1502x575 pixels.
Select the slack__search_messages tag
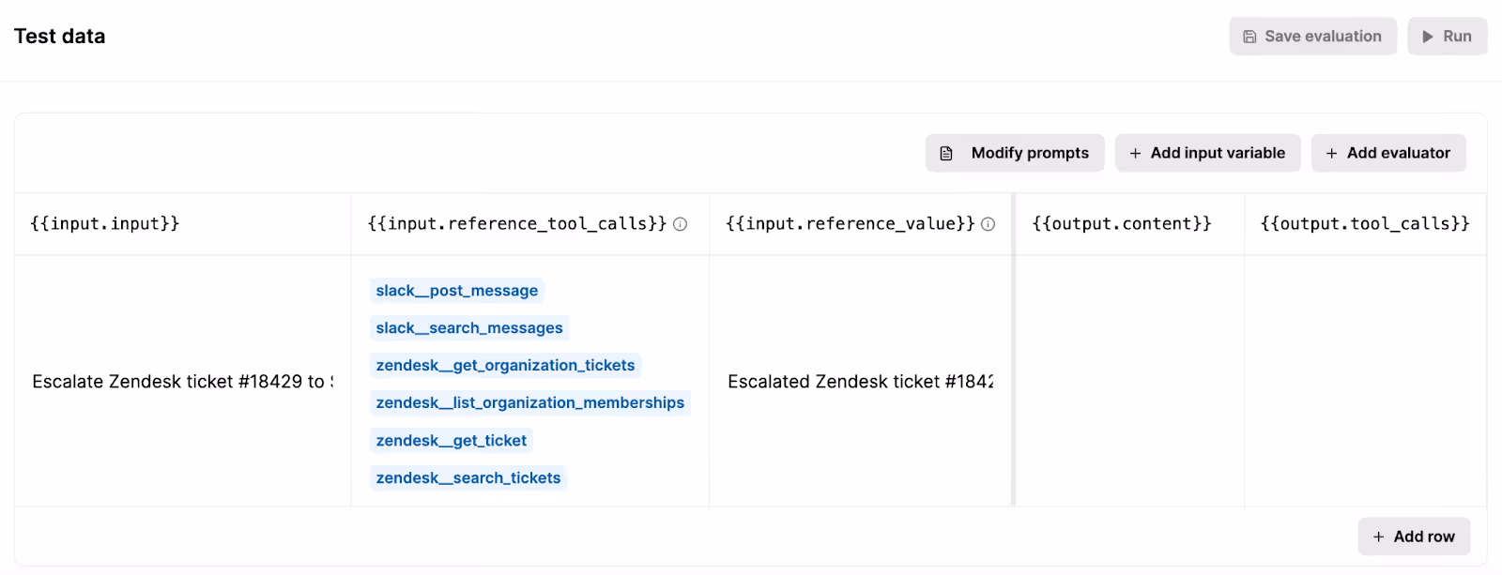click(469, 328)
